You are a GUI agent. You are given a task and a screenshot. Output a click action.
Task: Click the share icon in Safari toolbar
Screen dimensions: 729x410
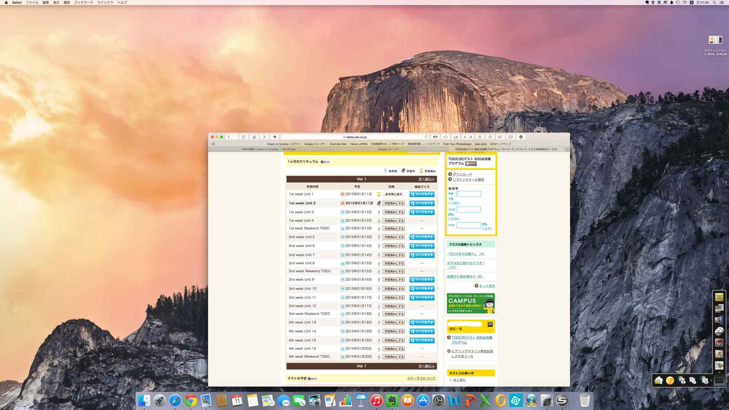tap(480, 137)
